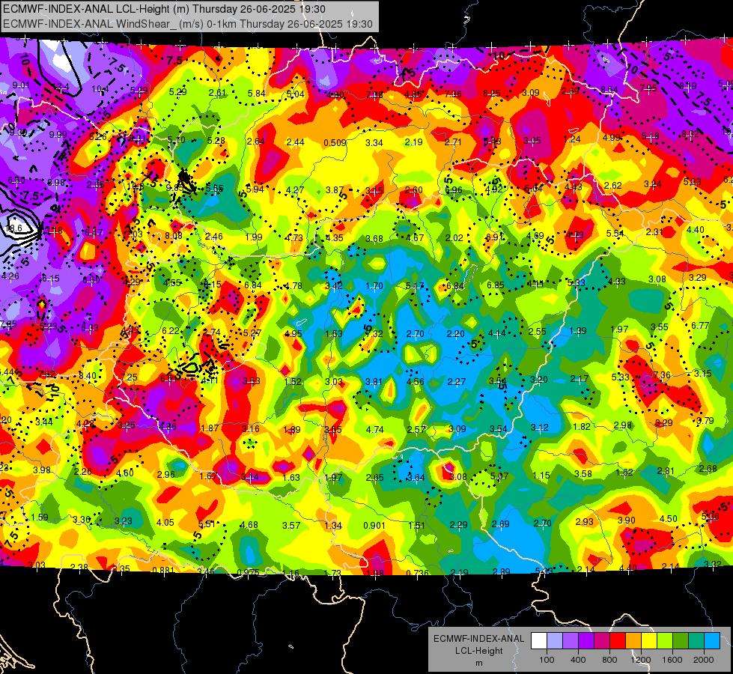Click the shear value 1.34
Viewport: 733px width, 674px height.
point(333,525)
